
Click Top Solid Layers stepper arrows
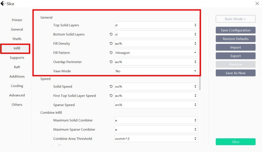coord(195,25)
